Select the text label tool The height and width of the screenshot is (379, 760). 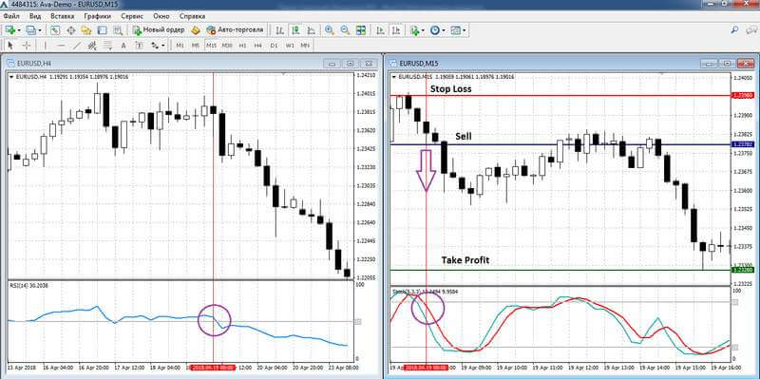139,45
